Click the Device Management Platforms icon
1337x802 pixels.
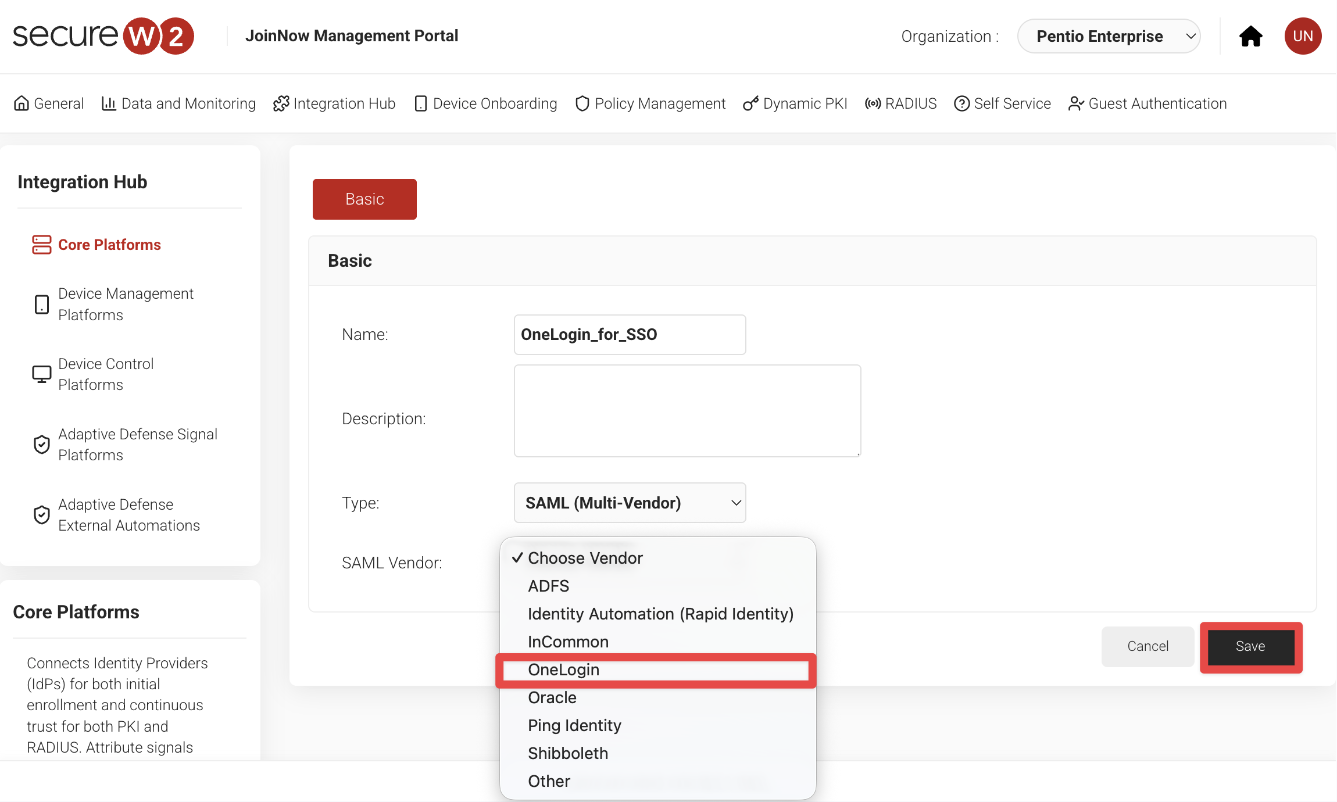coord(41,305)
